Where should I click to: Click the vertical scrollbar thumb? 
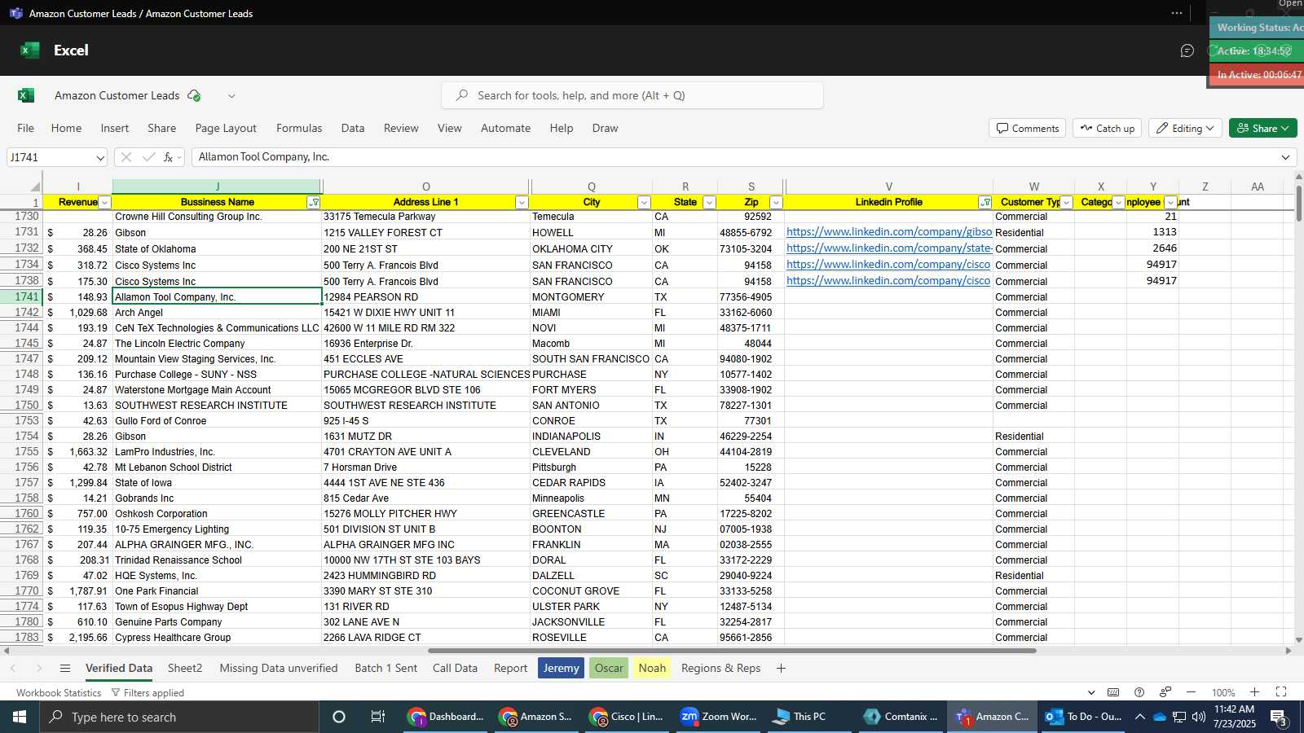pyautogui.click(x=1298, y=202)
